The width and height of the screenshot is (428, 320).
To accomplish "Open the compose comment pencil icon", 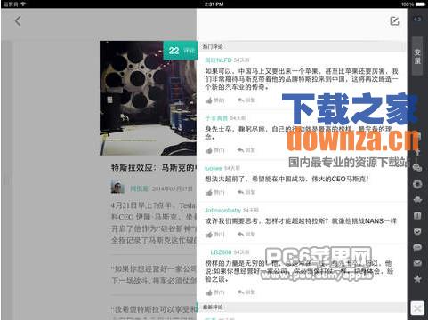I will (394, 21).
